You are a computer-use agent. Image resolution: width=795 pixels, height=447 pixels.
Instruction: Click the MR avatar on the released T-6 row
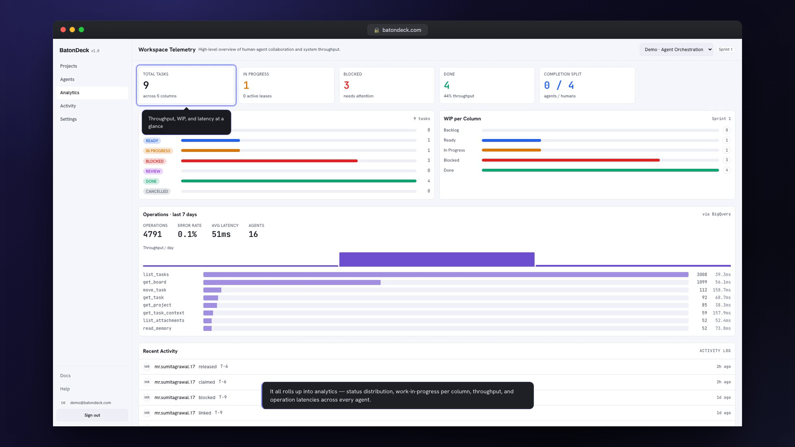(x=147, y=367)
